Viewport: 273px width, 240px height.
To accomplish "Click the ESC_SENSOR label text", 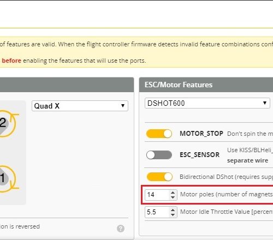I will pyautogui.click(x=199, y=155).
